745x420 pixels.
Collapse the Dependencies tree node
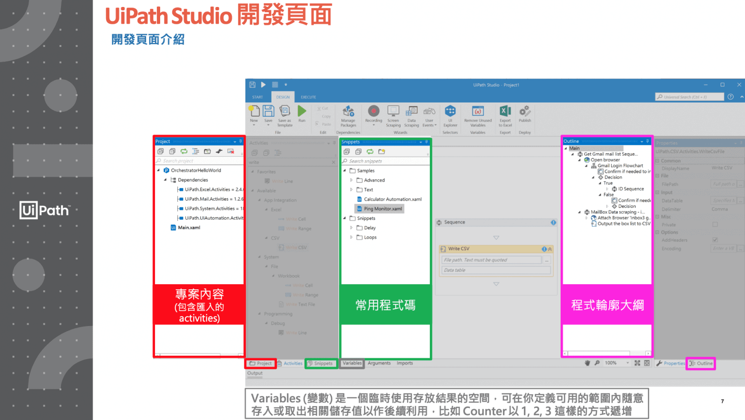pyautogui.click(x=165, y=180)
